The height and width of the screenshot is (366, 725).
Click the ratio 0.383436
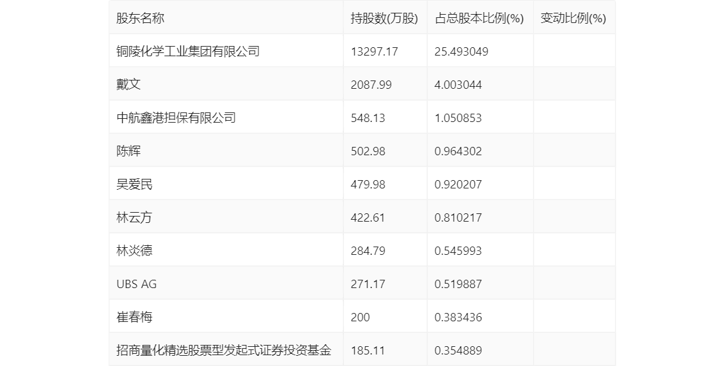458,317
